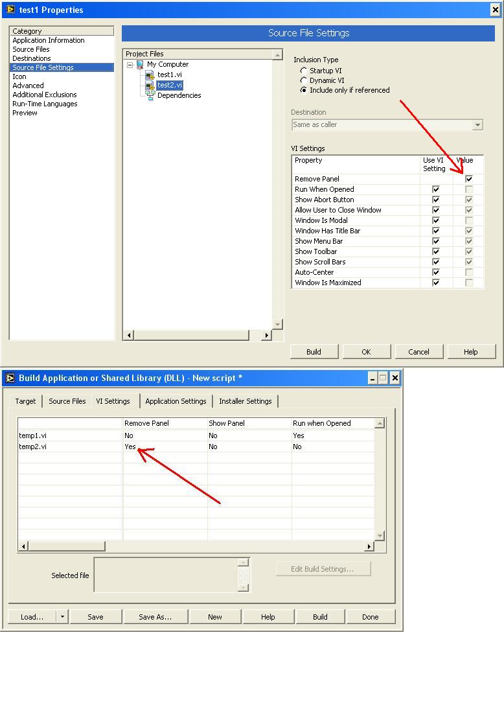Toggle Use VI Setting for Allow User to Close Window
This screenshot has height=720, width=504.
435,211
